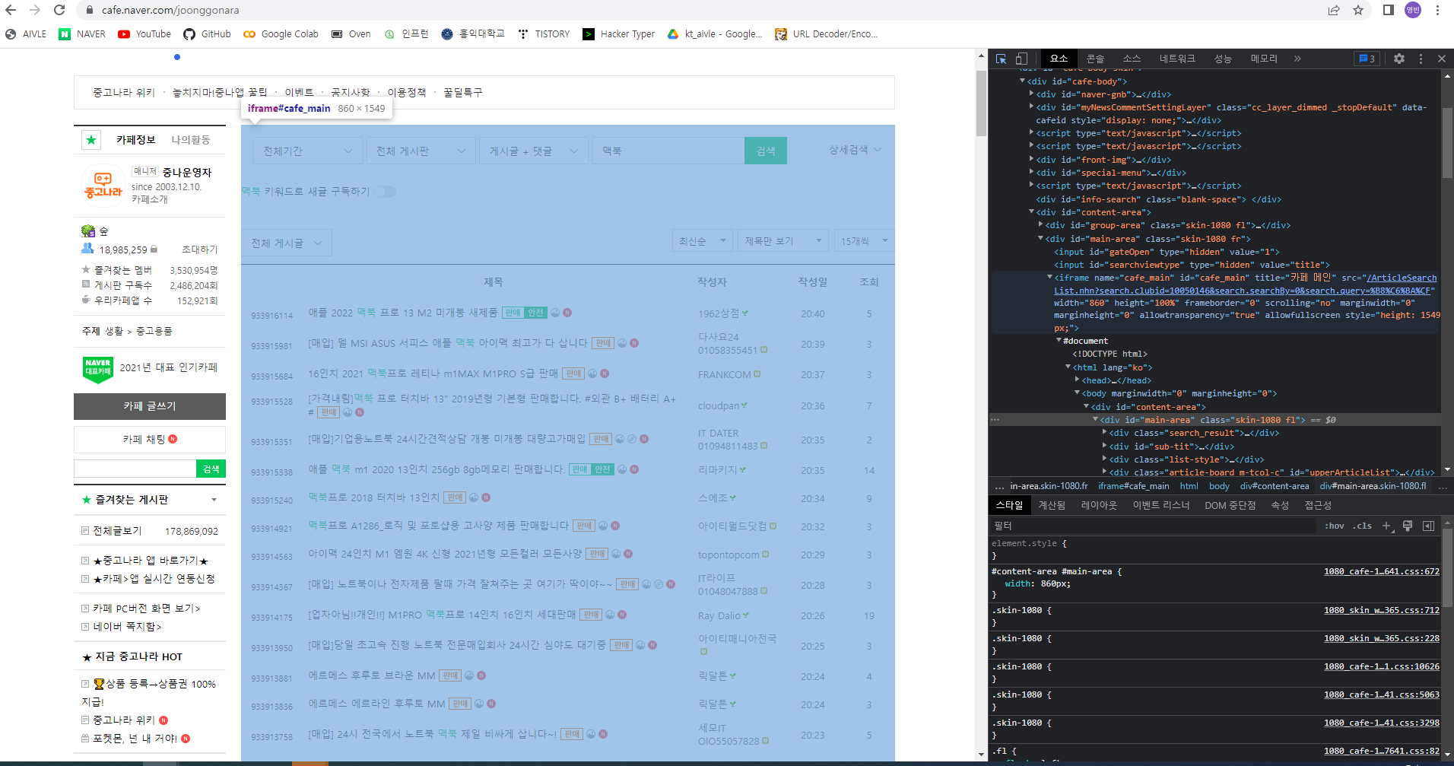Click the 카페 채팅 button
1454x766 pixels.
[x=150, y=440]
